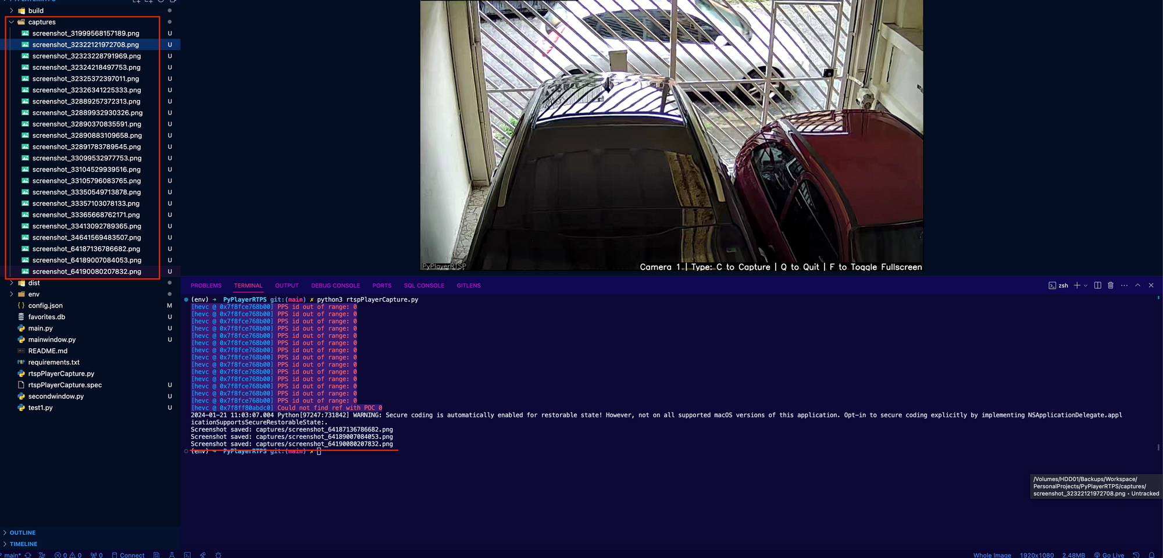Open secondwindow.py file
Viewport: 1163px width, 558px height.
(56, 396)
